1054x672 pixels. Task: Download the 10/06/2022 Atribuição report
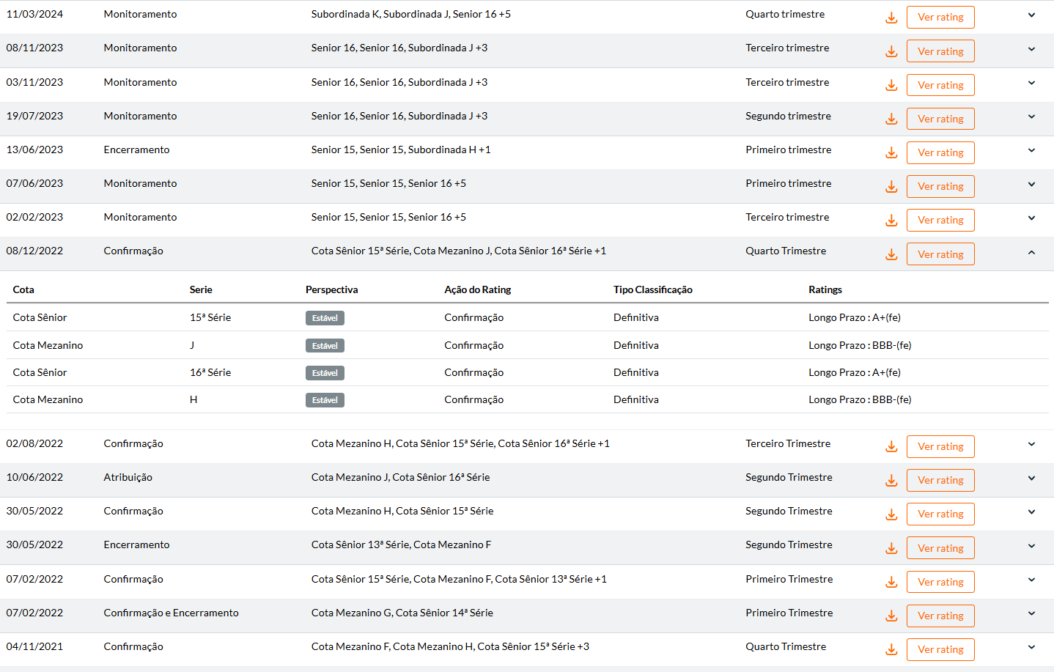(x=891, y=480)
